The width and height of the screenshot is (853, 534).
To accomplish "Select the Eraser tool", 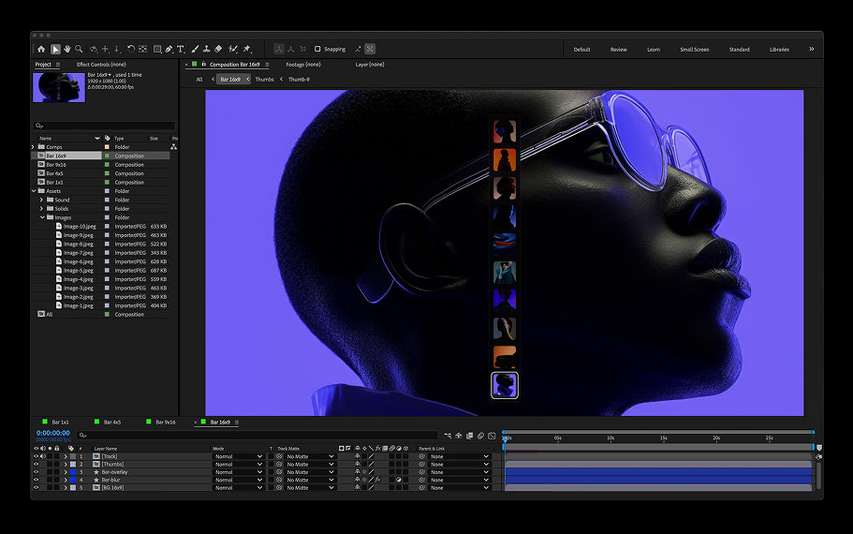I will [x=218, y=49].
